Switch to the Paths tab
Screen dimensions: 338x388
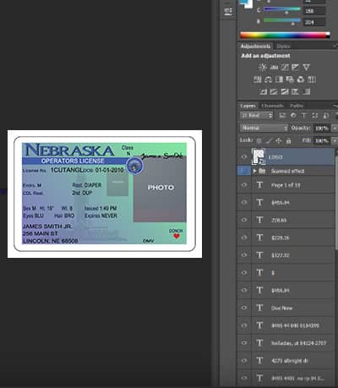coord(297,106)
